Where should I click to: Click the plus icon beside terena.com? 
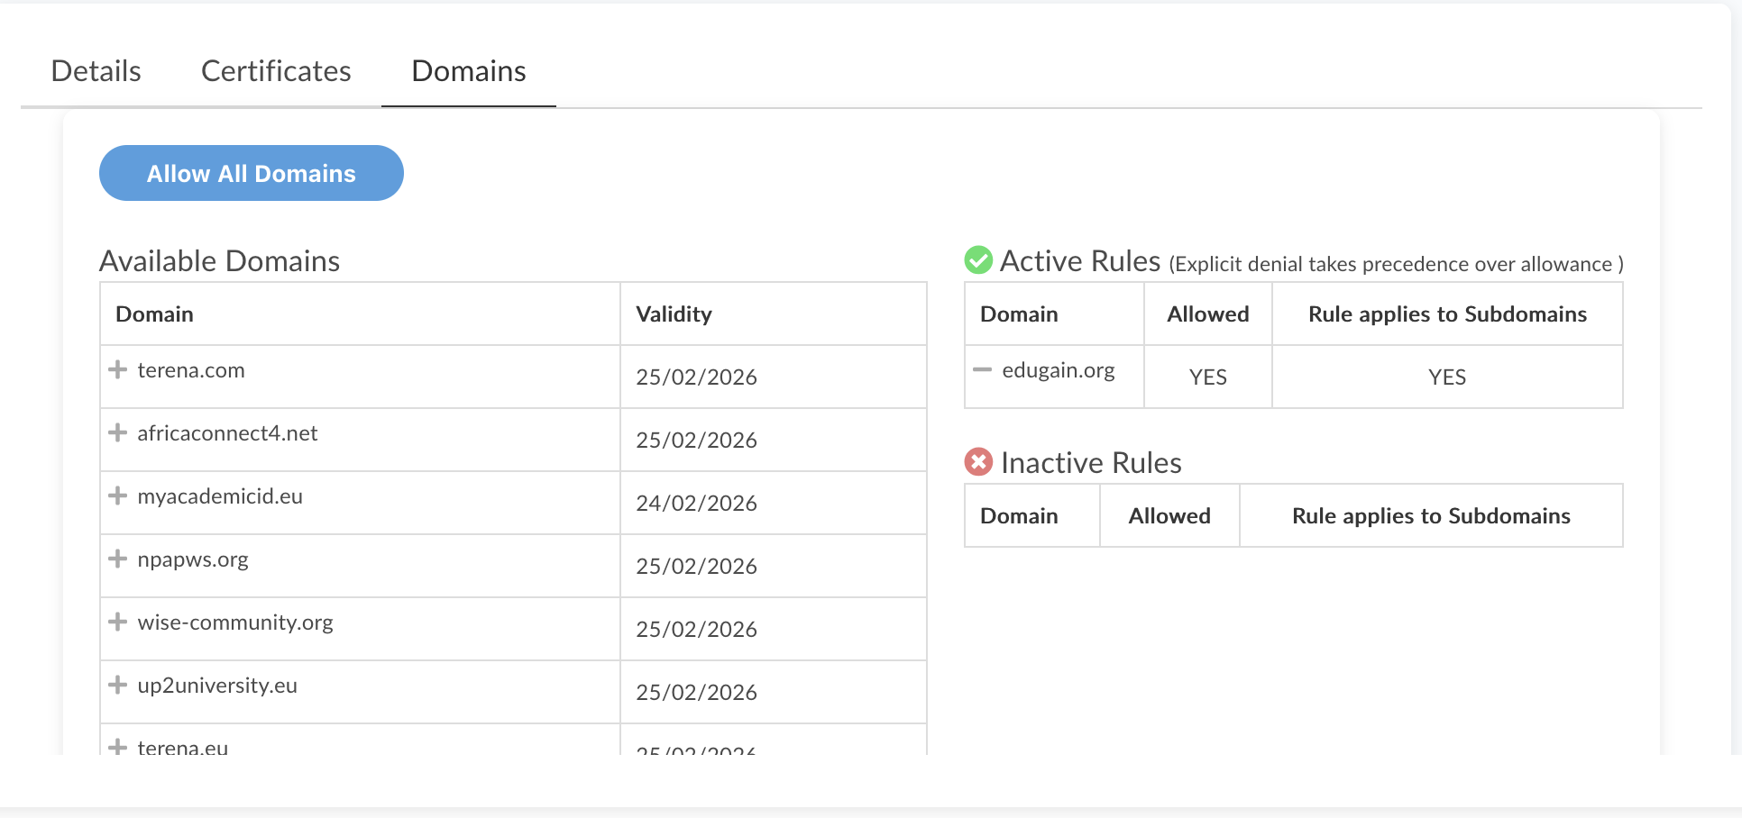point(117,370)
